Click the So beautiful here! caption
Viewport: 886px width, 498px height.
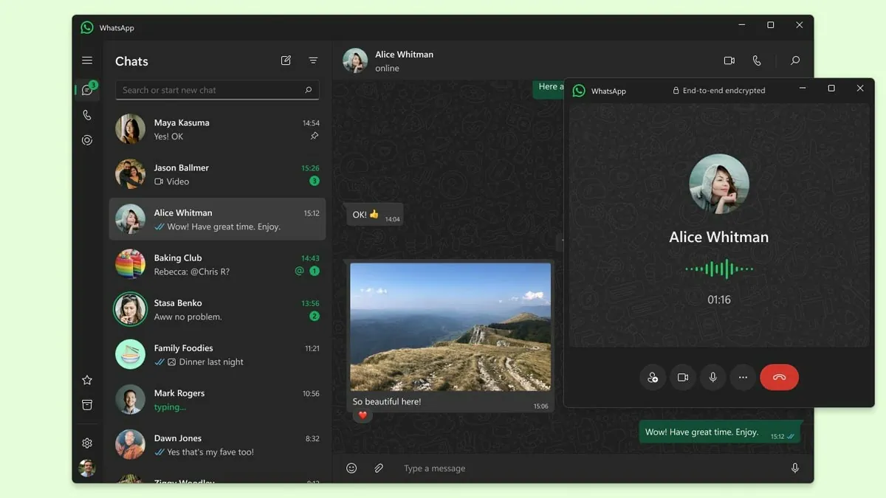(x=387, y=401)
